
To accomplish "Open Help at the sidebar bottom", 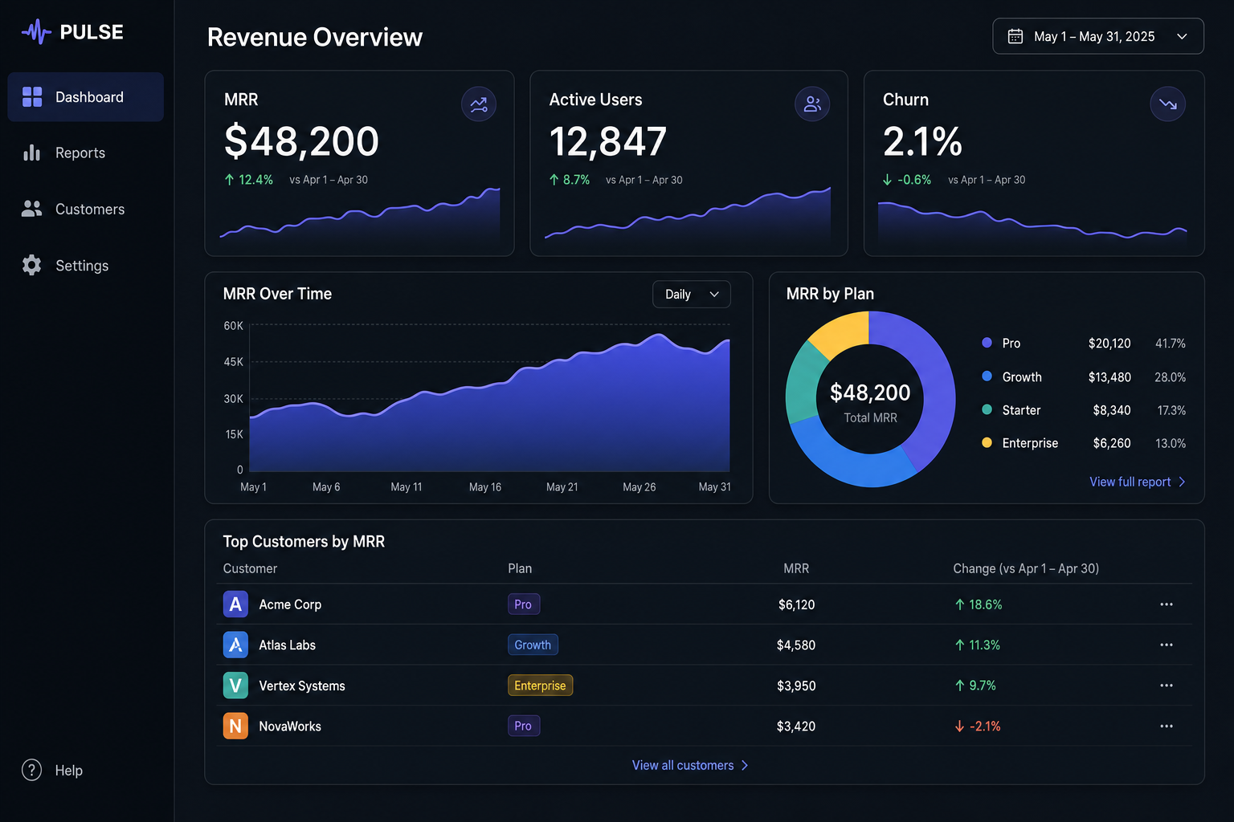I will point(53,770).
